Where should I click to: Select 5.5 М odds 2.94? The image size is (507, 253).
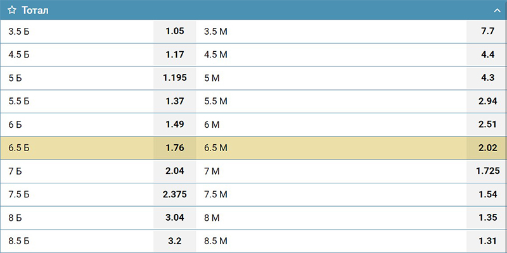point(487,101)
